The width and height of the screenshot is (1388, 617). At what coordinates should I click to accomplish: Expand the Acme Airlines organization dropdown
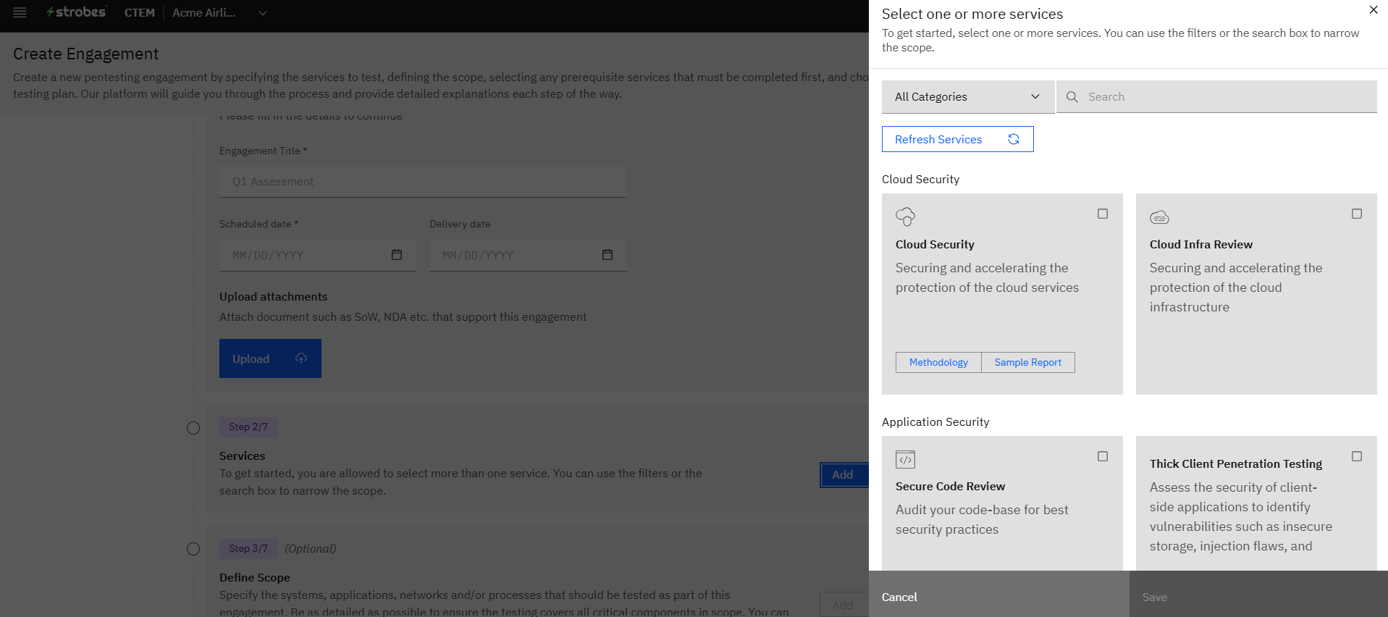pos(220,12)
